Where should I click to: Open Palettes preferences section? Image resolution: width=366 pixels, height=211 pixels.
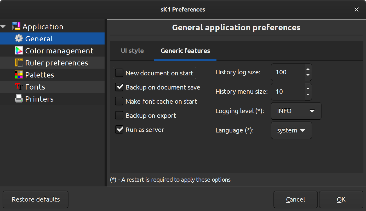tap(52, 75)
